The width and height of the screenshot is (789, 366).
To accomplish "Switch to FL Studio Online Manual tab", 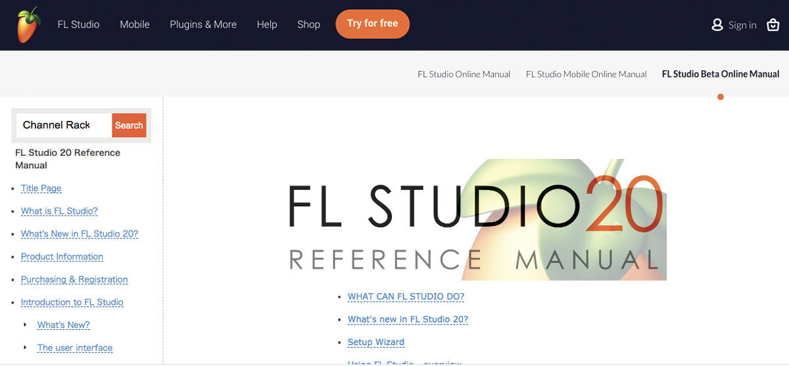I will (x=464, y=74).
